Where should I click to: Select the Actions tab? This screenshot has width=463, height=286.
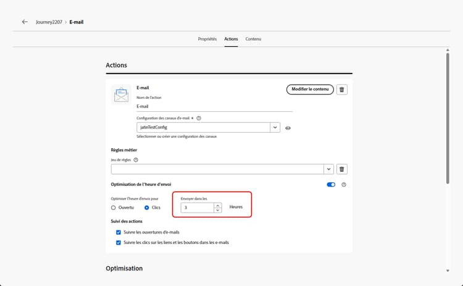point(231,39)
